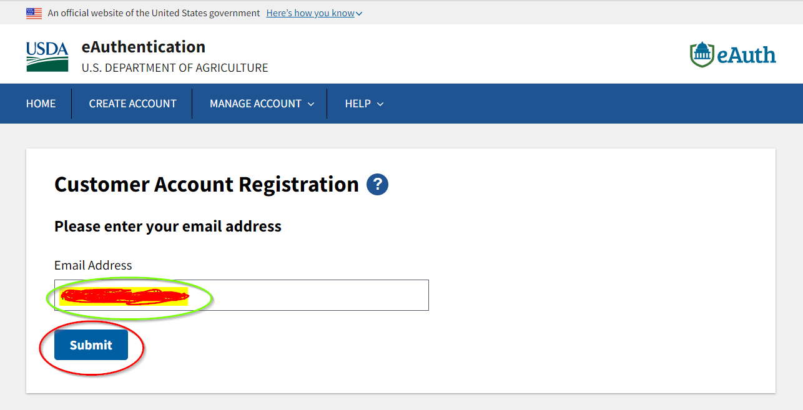Open the CREATE ACCOUNT nav item

pos(132,104)
